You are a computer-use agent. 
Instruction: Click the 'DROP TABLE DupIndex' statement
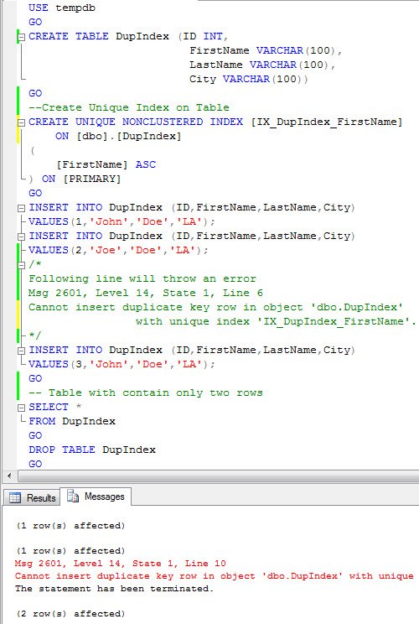click(x=92, y=450)
